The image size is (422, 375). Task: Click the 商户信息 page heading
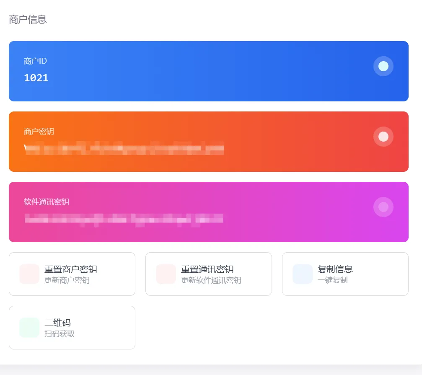coord(28,19)
